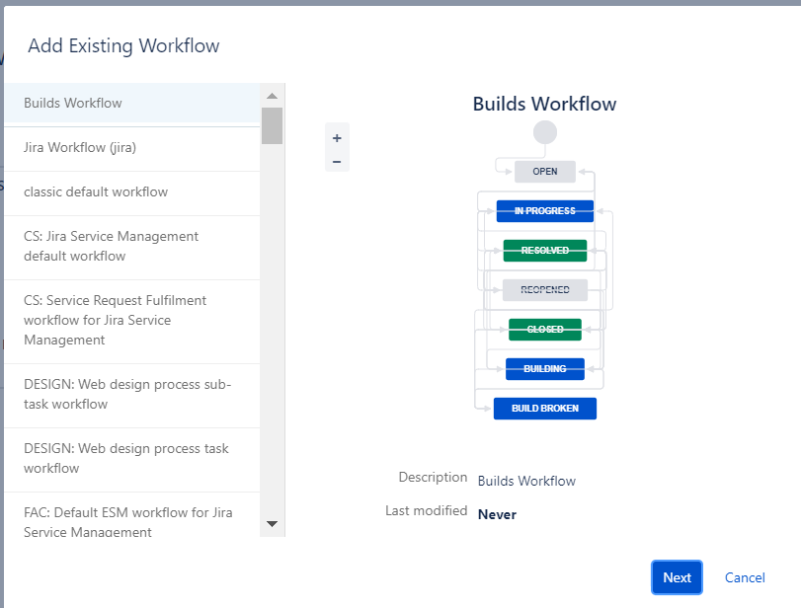Click the OPEN status in diagram
The width and height of the screenshot is (801, 608).
coord(545,172)
